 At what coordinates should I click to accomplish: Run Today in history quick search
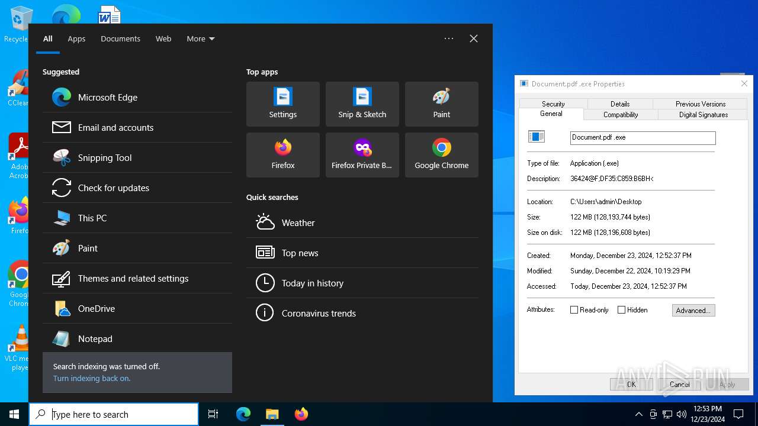pyautogui.click(x=362, y=283)
